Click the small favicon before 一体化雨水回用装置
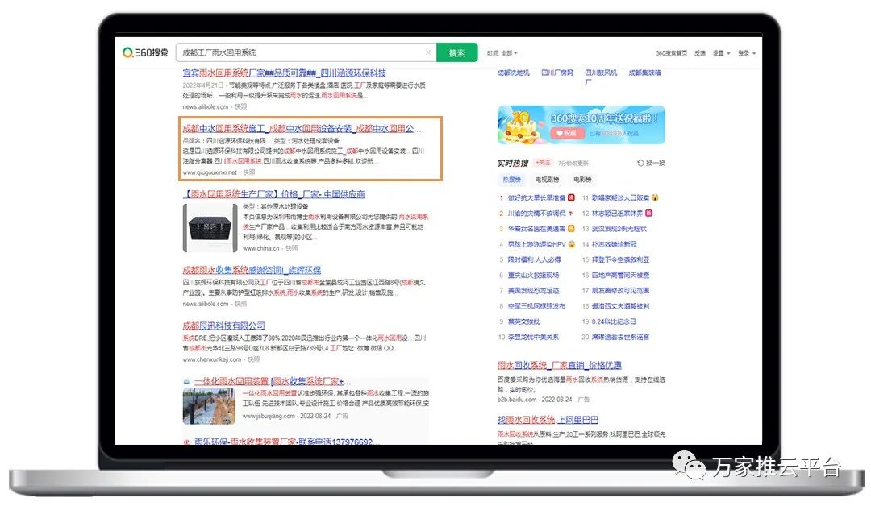The height and width of the screenshot is (506, 871). click(x=187, y=381)
